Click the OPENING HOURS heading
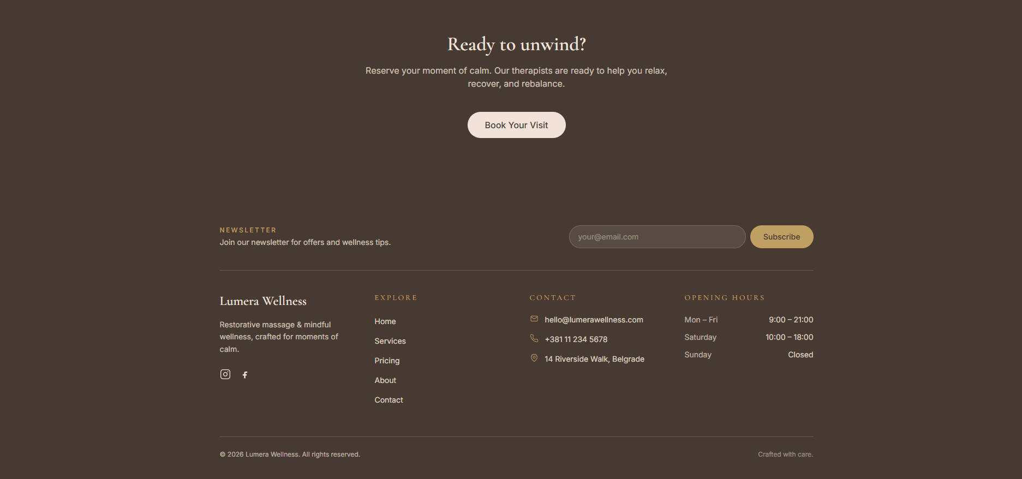 (725, 298)
